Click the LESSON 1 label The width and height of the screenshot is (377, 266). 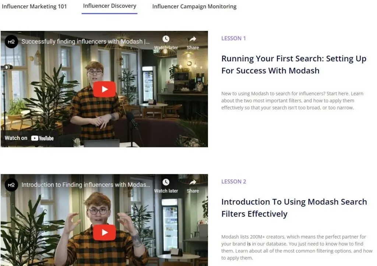click(233, 38)
